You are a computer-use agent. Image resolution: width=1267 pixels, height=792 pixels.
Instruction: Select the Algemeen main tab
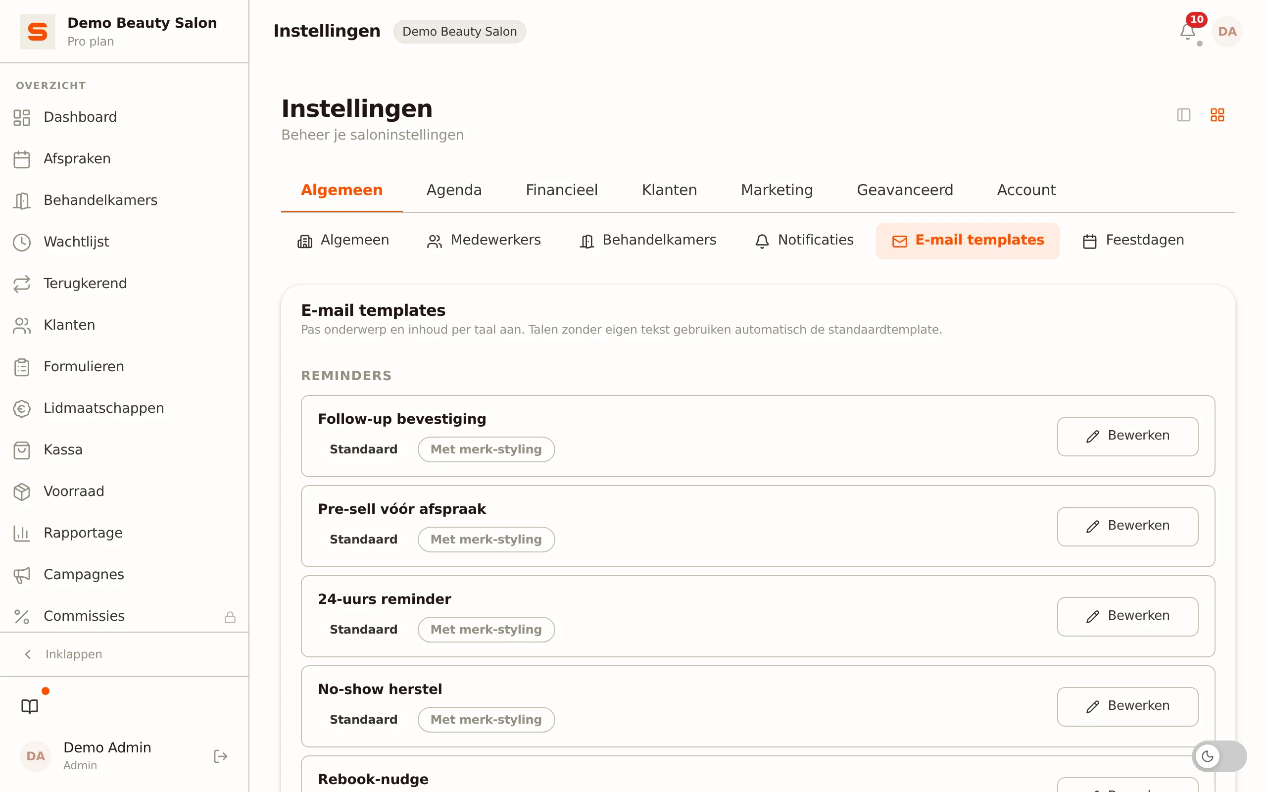pyautogui.click(x=341, y=190)
